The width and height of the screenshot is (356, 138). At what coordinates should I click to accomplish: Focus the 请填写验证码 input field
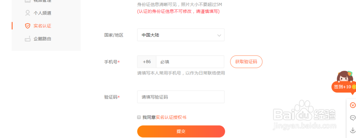pos(181,97)
